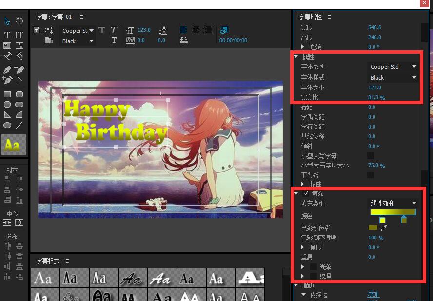This screenshot has width=433, height=301.
Task: Click the 添加 link for inner stroke
Action: click(x=373, y=294)
